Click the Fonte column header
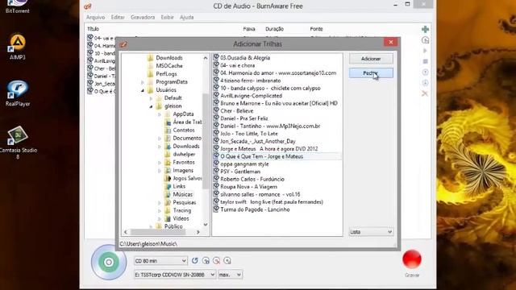The width and height of the screenshot is (516, 290). (x=316, y=29)
